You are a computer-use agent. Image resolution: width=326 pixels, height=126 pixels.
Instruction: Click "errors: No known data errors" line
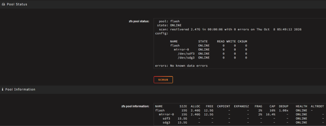click(181, 66)
